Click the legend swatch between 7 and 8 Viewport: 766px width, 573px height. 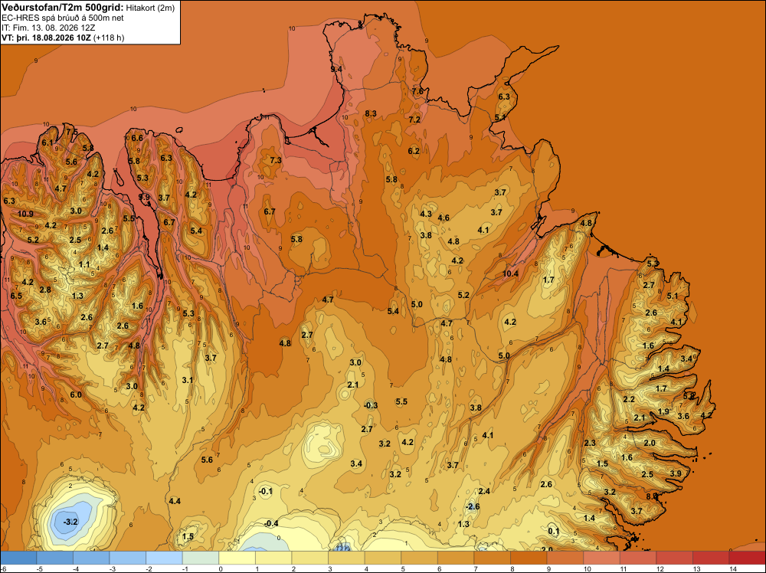(493, 558)
